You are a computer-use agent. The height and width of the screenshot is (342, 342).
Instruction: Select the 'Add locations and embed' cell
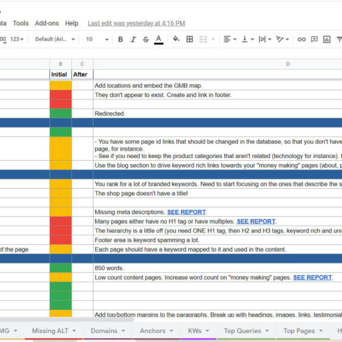pyautogui.click(x=218, y=85)
